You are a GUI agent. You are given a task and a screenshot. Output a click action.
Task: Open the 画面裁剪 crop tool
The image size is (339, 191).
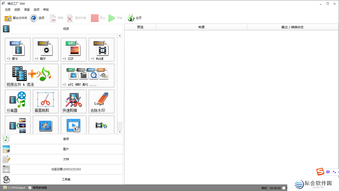point(46,101)
